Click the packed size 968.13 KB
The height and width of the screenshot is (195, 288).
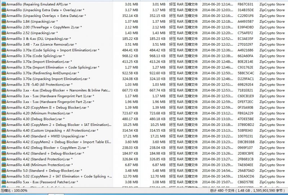tap(157, 56)
